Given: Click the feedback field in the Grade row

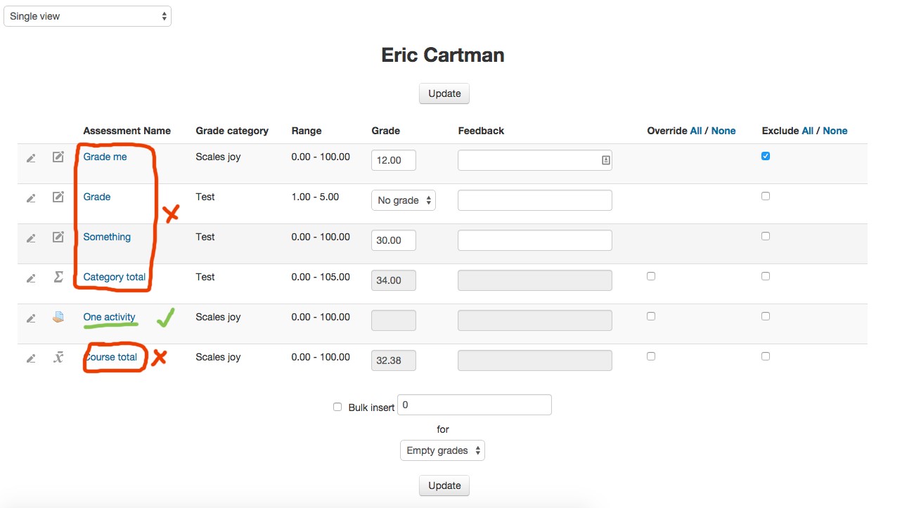Looking at the screenshot, I should (x=535, y=200).
